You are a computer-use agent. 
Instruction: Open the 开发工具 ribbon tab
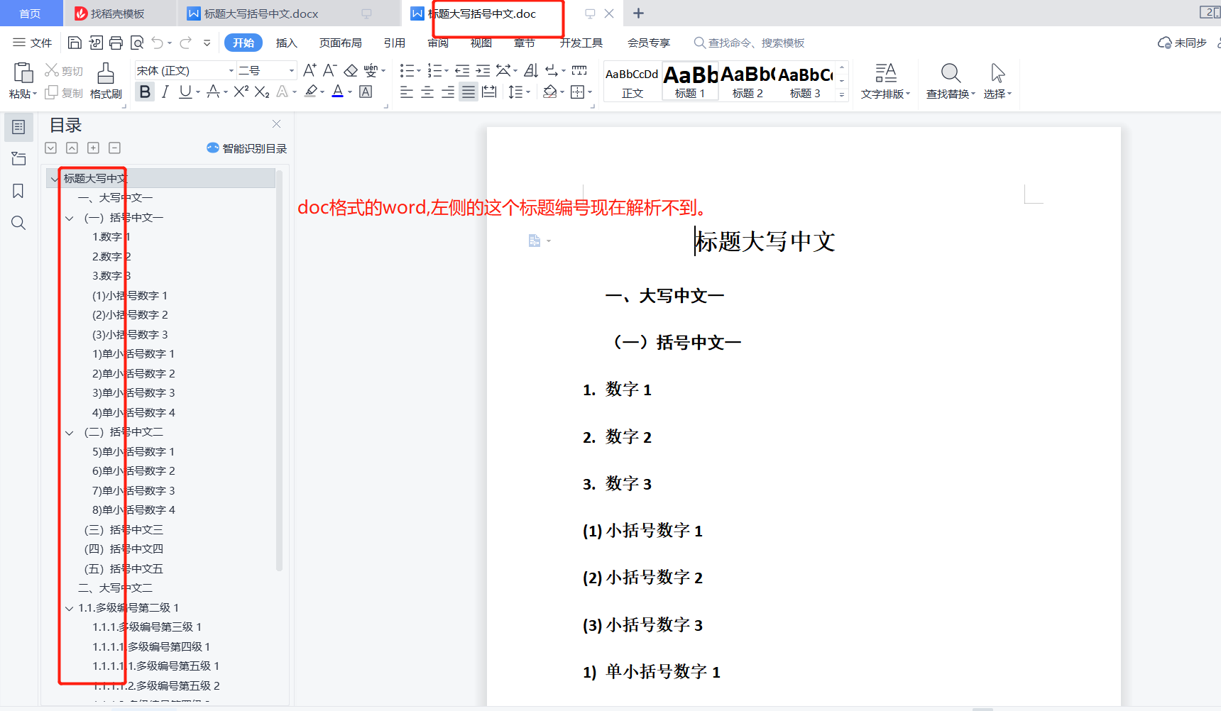[x=581, y=43]
